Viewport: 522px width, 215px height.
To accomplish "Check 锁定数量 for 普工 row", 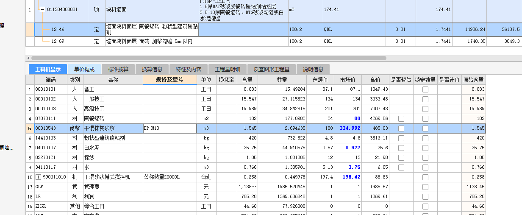I will coord(425,89).
